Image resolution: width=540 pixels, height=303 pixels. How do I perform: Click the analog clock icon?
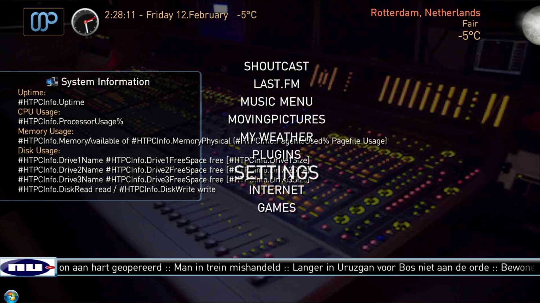click(85, 22)
